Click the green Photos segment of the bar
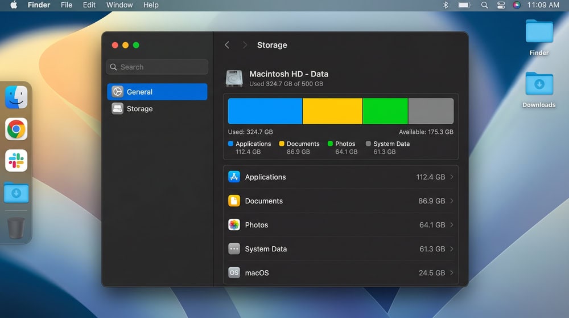This screenshot has height=318, width=569. coord(385,111)
